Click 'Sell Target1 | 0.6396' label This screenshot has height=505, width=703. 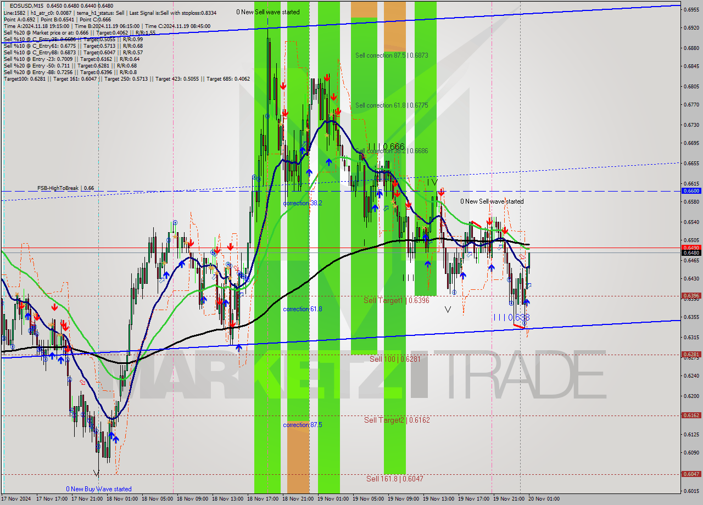click(x=397, y=300)
